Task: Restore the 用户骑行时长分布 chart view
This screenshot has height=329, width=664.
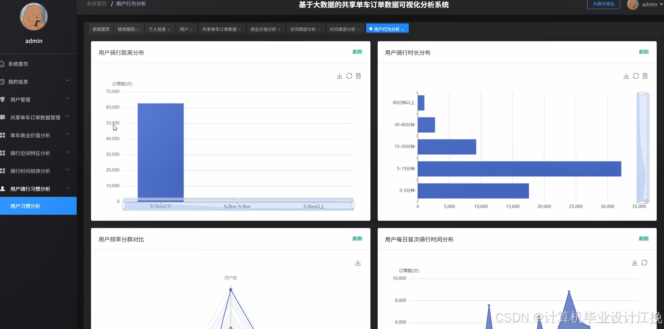Action: click(x=636, y=76)
